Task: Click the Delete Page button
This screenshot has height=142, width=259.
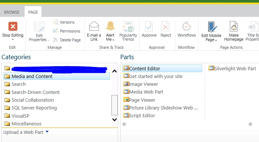Action: (x=67, y=40)
